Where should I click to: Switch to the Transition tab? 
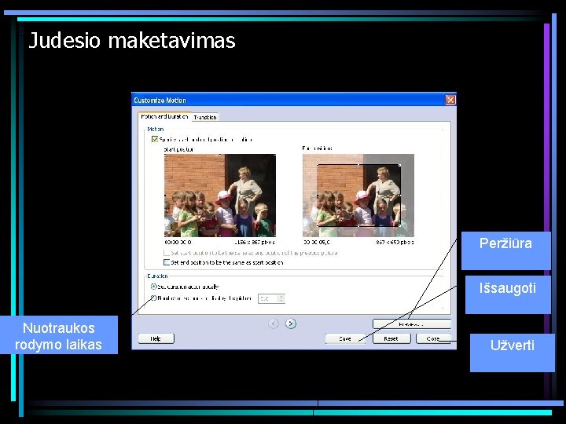point(204,117)
